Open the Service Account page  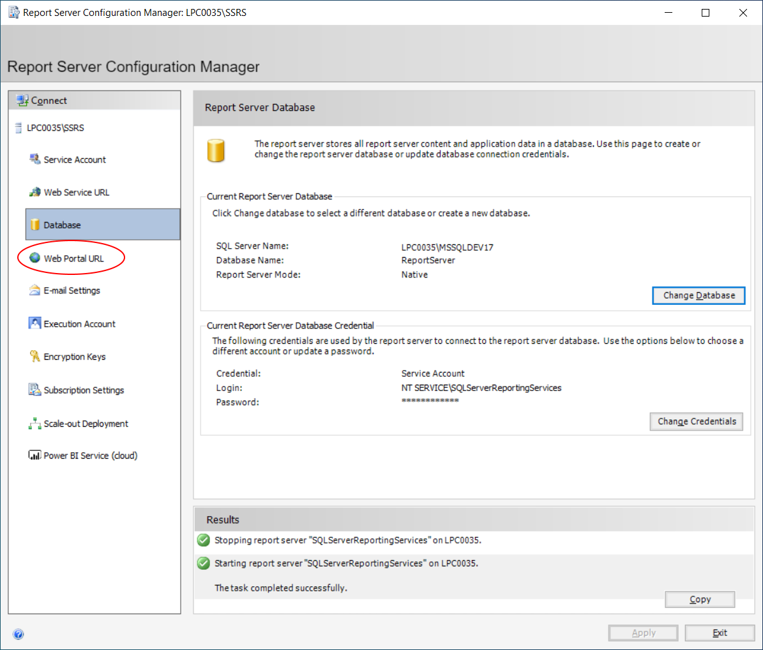(x=75, y=159)
